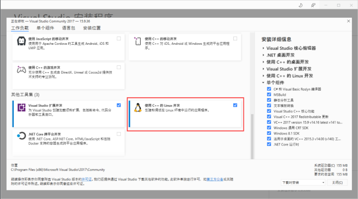Click the C++ mobile development phone icon

tap(138, 41)
